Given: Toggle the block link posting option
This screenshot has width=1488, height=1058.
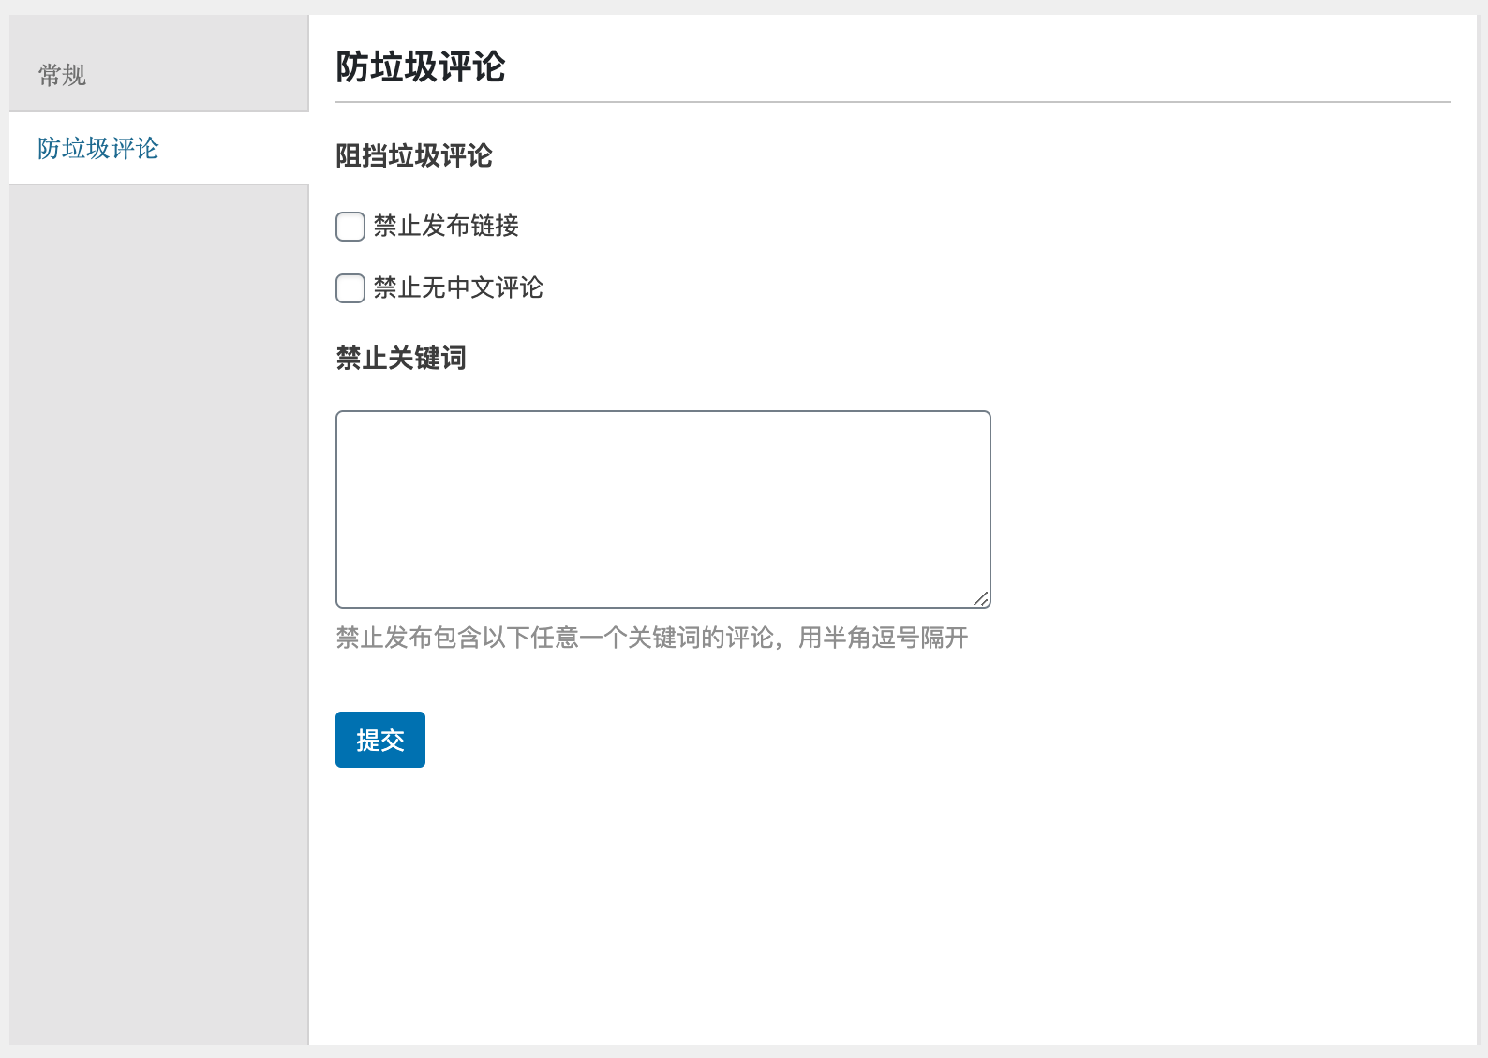Looking at the screenshot, I should tap(350, 227).
